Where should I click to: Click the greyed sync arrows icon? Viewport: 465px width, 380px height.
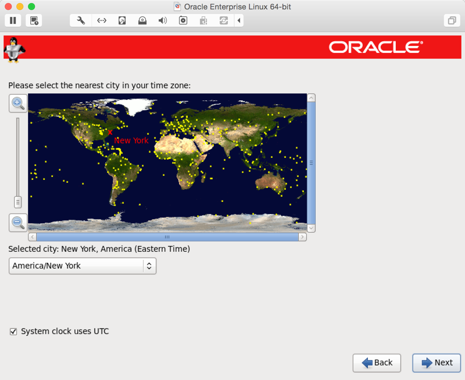click(224, 20)
